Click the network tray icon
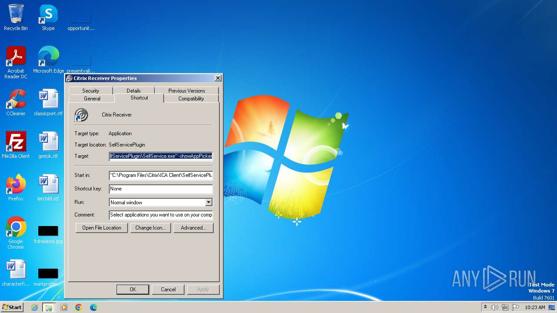Image resolution: width=557 pixels, height=313 pixels. pos(505,307)
